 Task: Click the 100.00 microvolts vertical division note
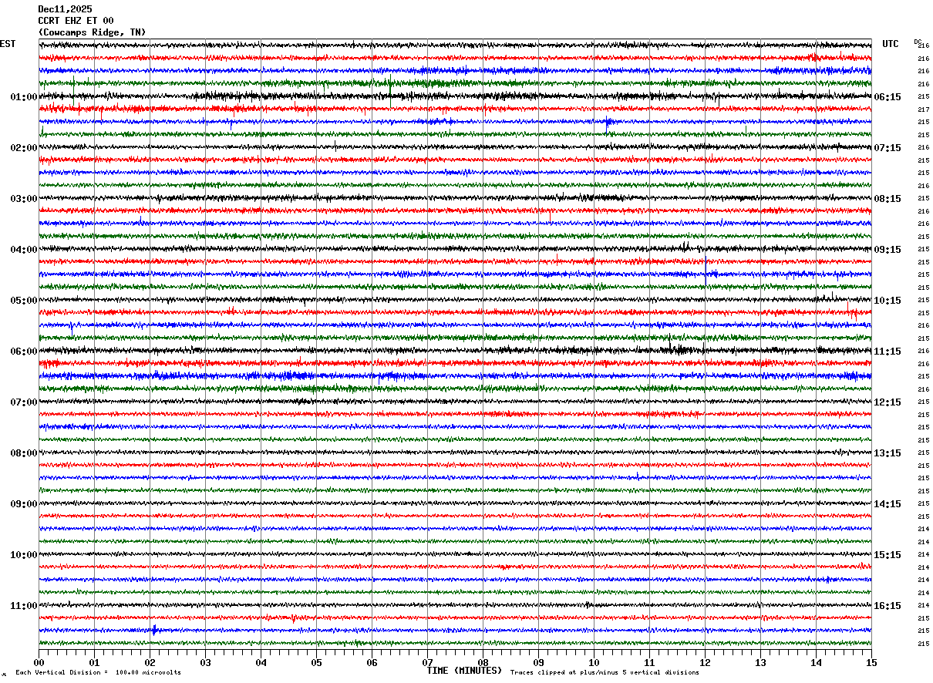tap(98, 672)
